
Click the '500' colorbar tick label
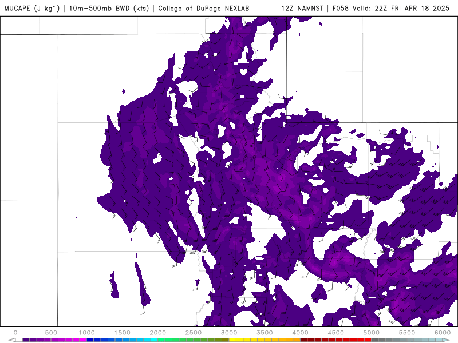51,333
